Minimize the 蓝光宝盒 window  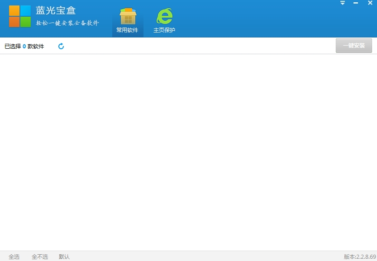click(x=356, y=3)
